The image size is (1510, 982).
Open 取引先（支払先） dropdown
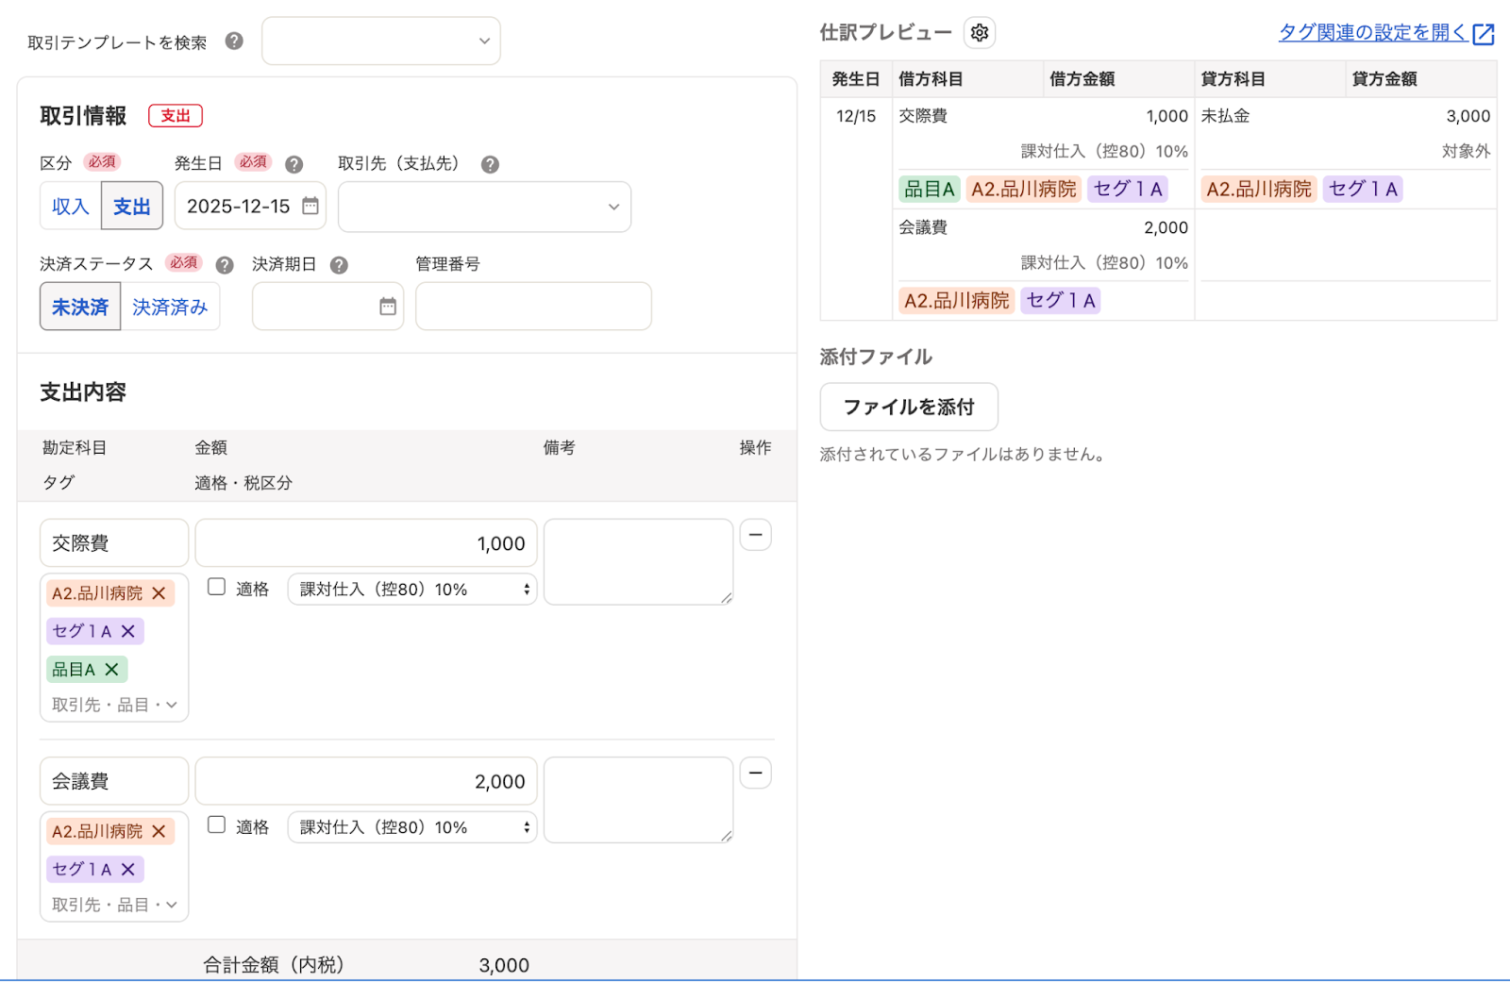(484, 207)
